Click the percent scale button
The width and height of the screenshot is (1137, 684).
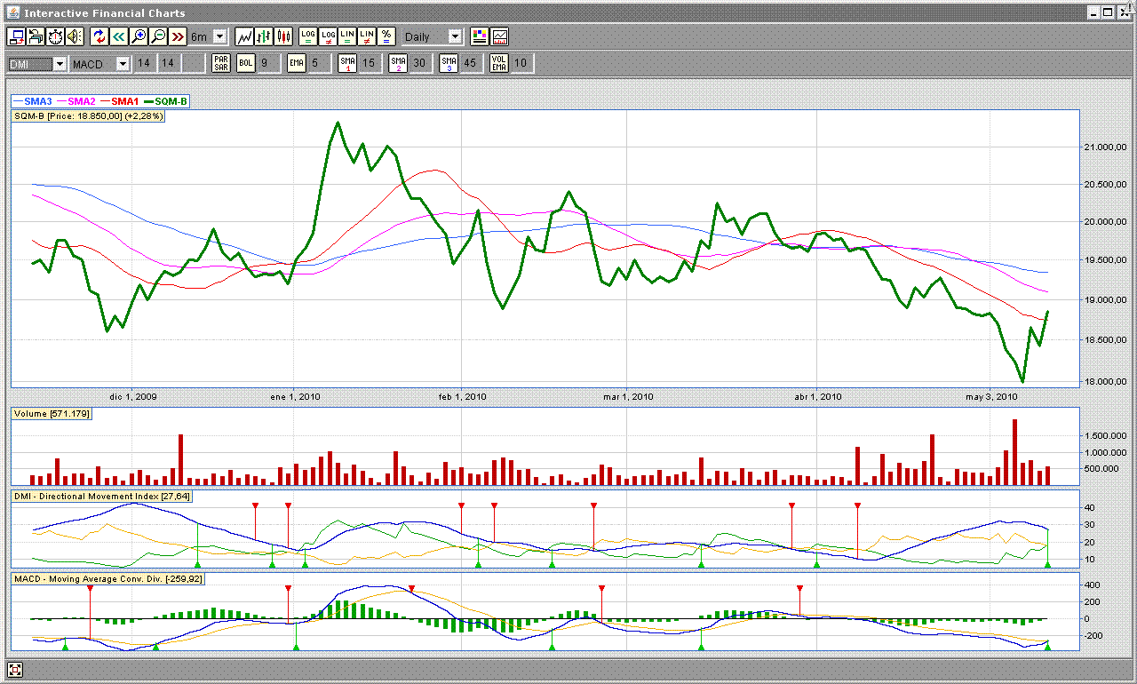click(386, 36)
